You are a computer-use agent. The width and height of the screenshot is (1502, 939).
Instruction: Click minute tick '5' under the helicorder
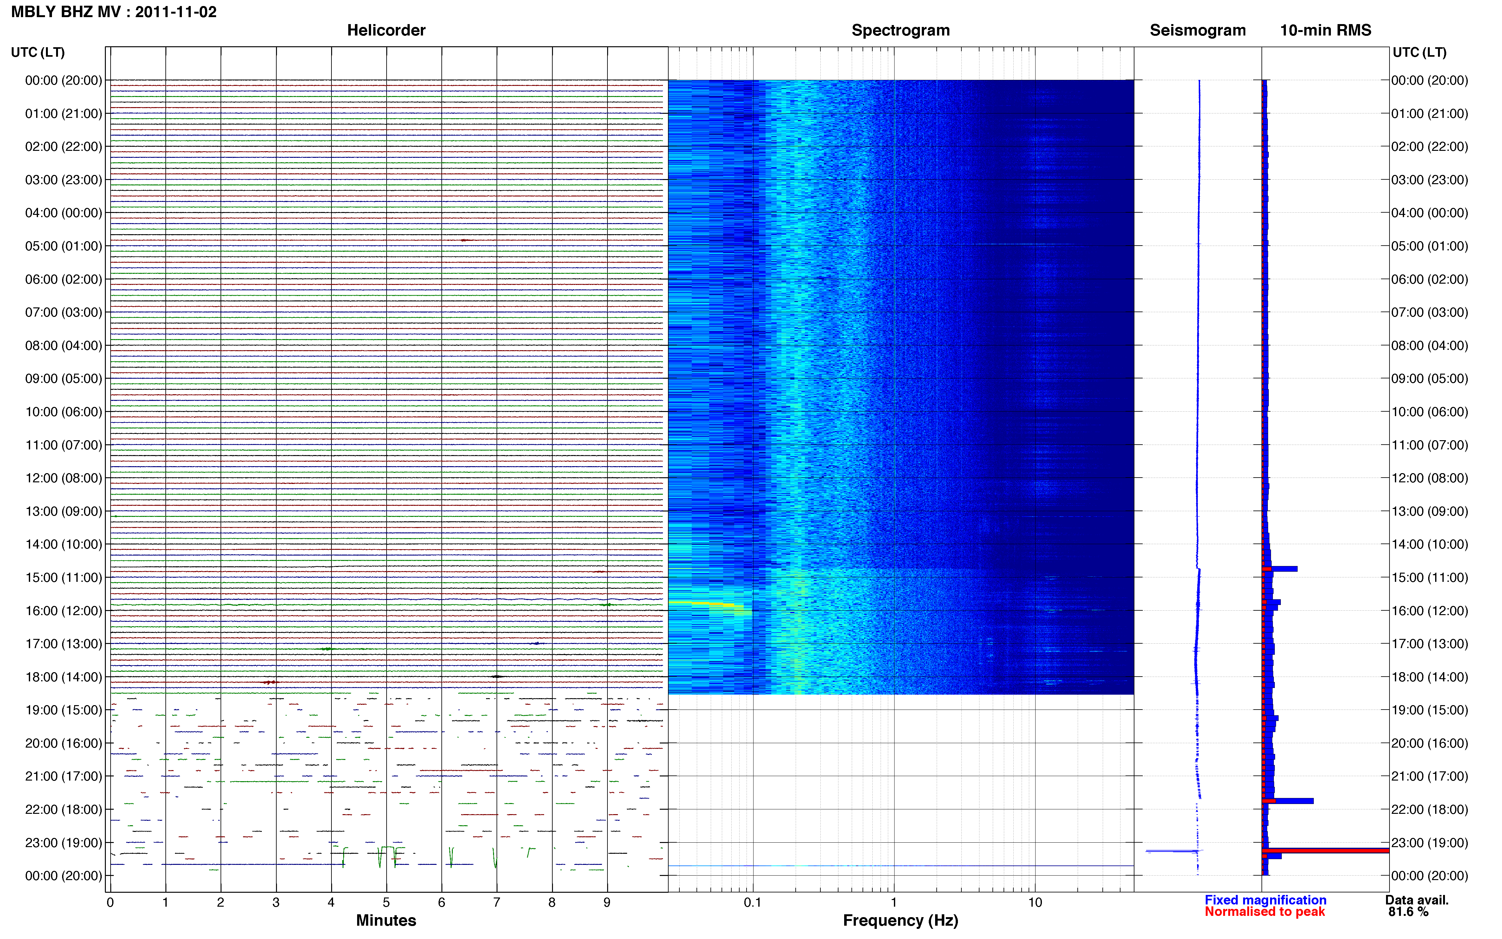click(386, 902)
